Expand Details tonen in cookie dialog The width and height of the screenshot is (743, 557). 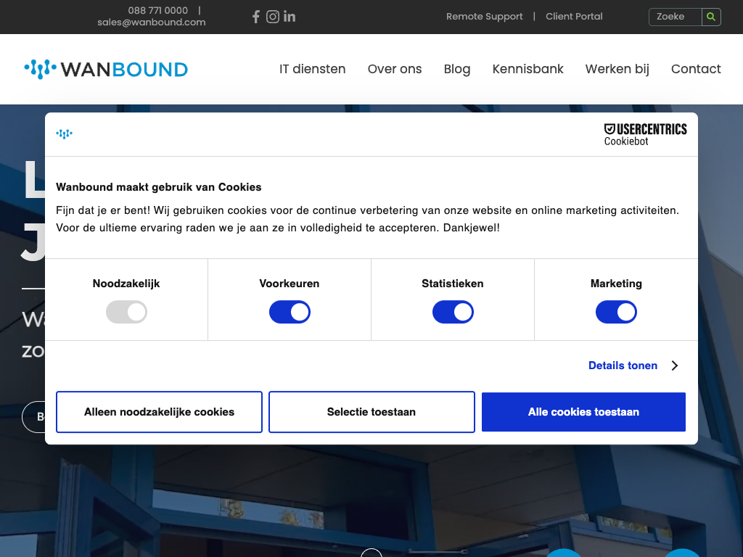coord(623,366)
